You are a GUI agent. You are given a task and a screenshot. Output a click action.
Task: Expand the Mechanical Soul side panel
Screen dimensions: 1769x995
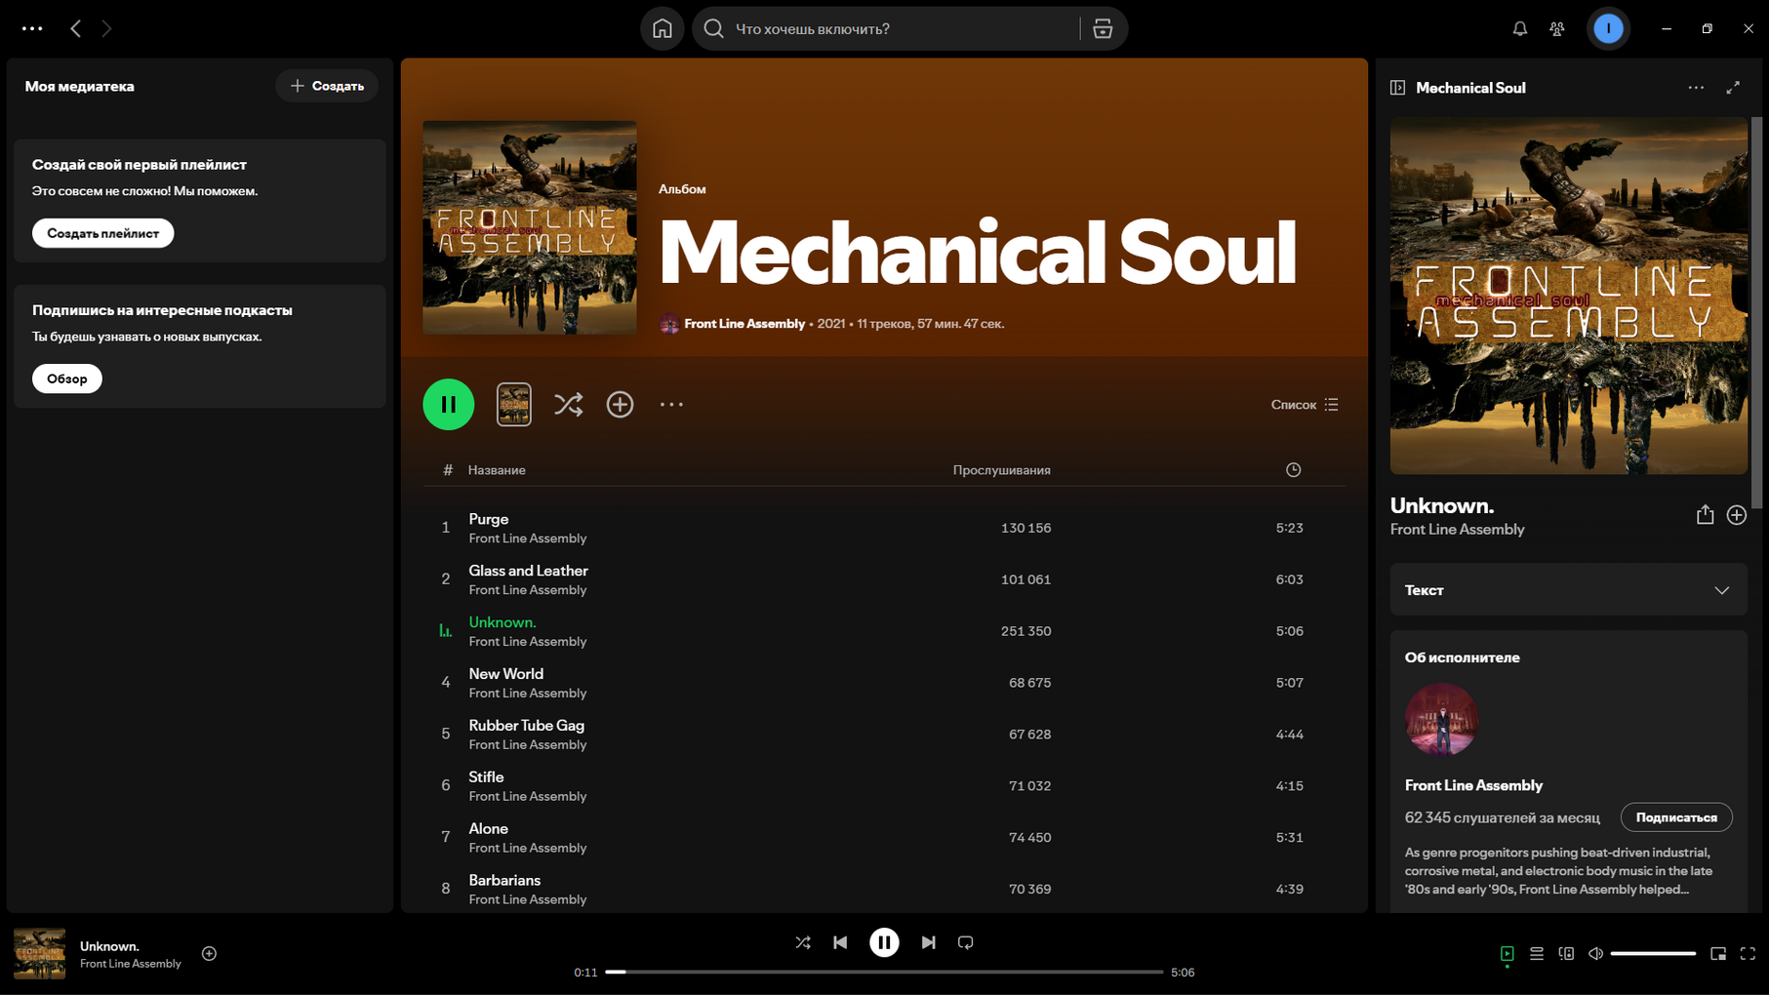click(1733, 88)
